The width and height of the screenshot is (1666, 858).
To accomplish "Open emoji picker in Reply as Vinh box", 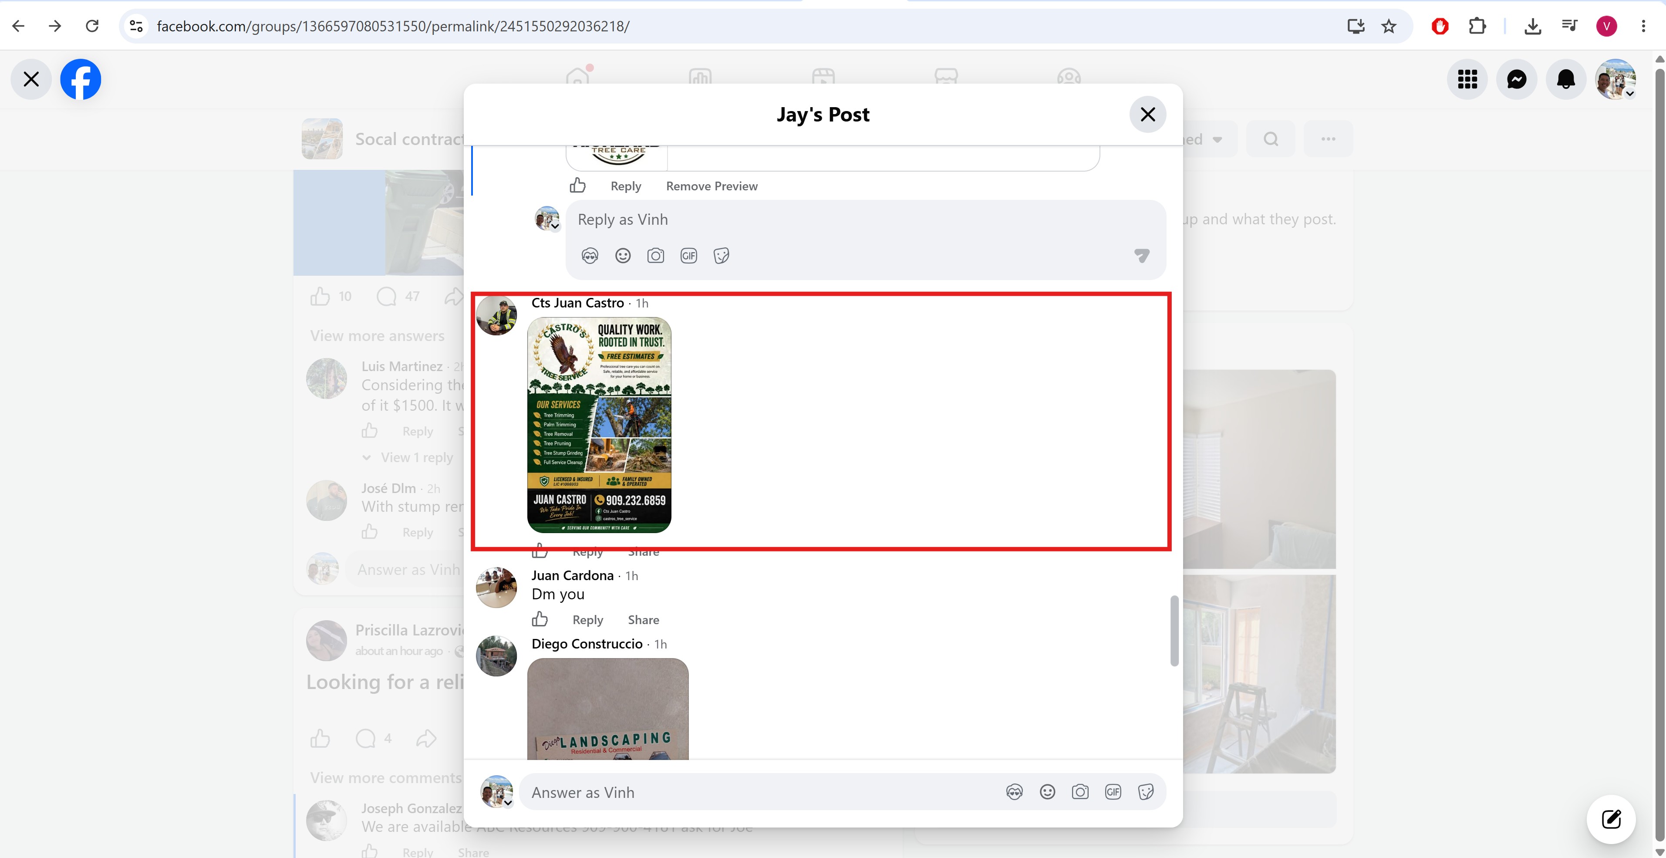I will click(623, 256).
